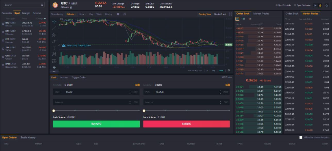Toggle the auto scale on the chart
Viewport: 332px width, 151px height.
(221, 70)
